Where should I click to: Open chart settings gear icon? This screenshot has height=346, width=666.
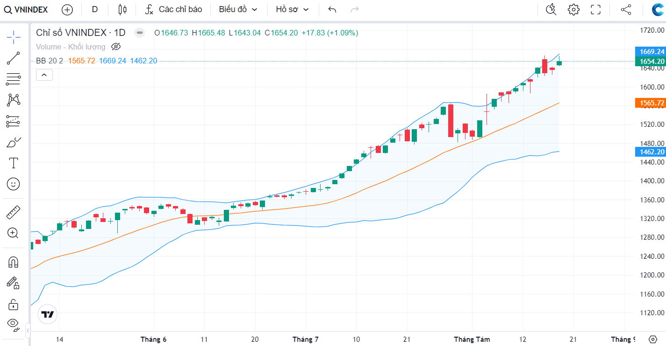573,9
